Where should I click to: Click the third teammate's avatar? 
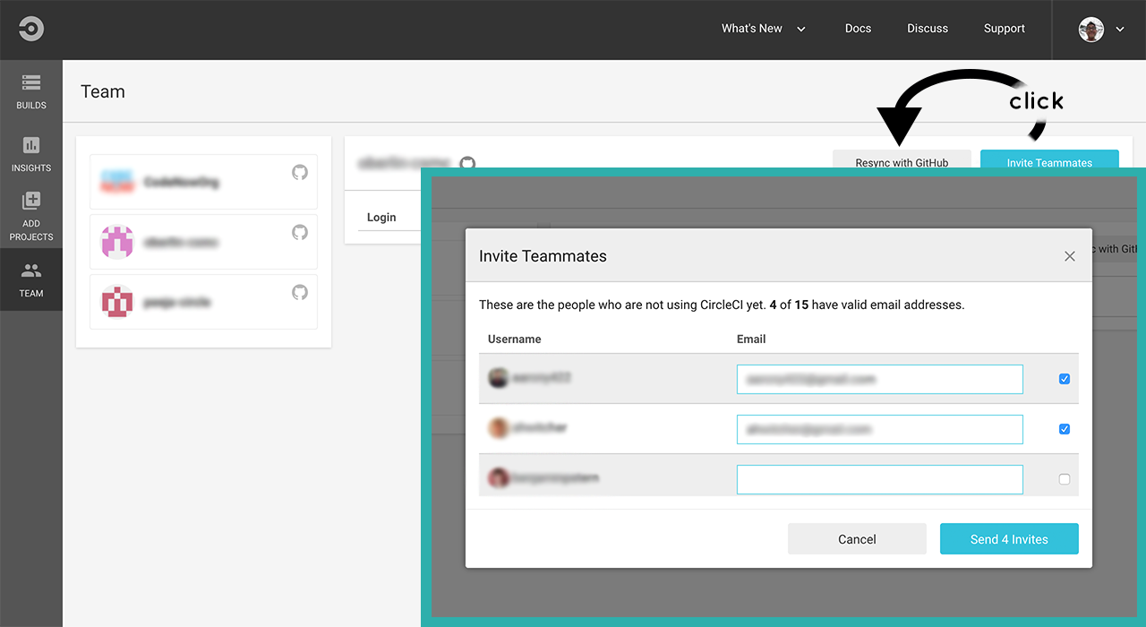pyautogui.click(x=499, y=478)
